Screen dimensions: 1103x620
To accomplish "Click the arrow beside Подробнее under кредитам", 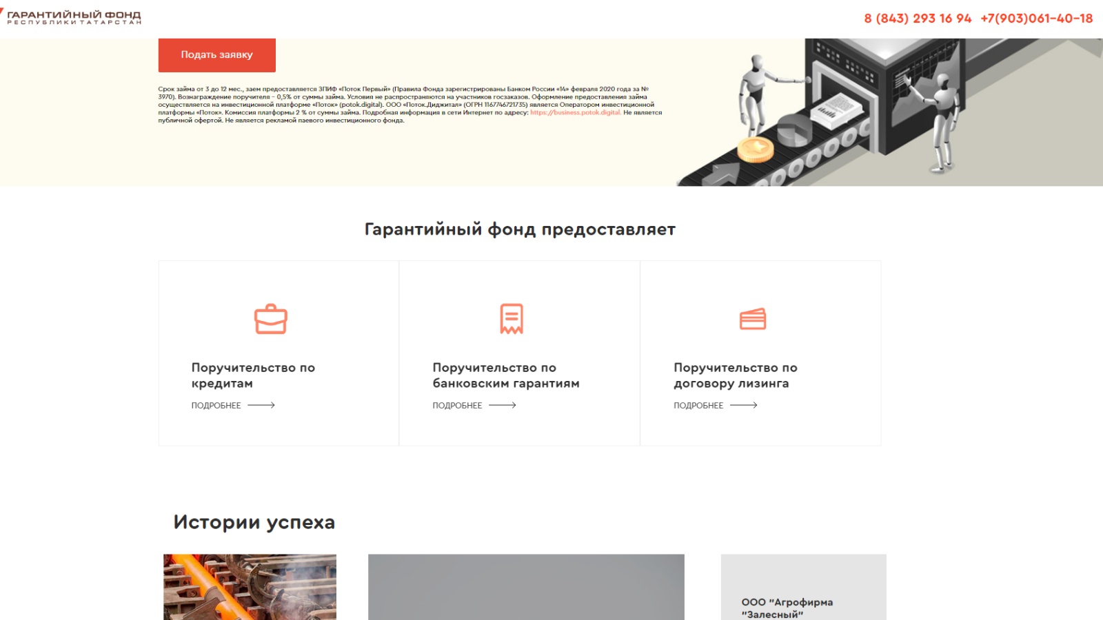I will coord(261,405).
